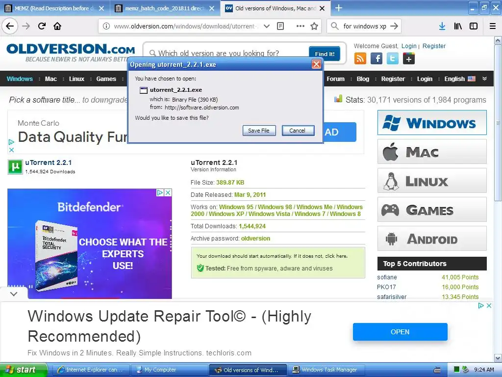Close the Windows Update Repair Tool ad
This screenshot has width=502, height=377.
point(489,305)
